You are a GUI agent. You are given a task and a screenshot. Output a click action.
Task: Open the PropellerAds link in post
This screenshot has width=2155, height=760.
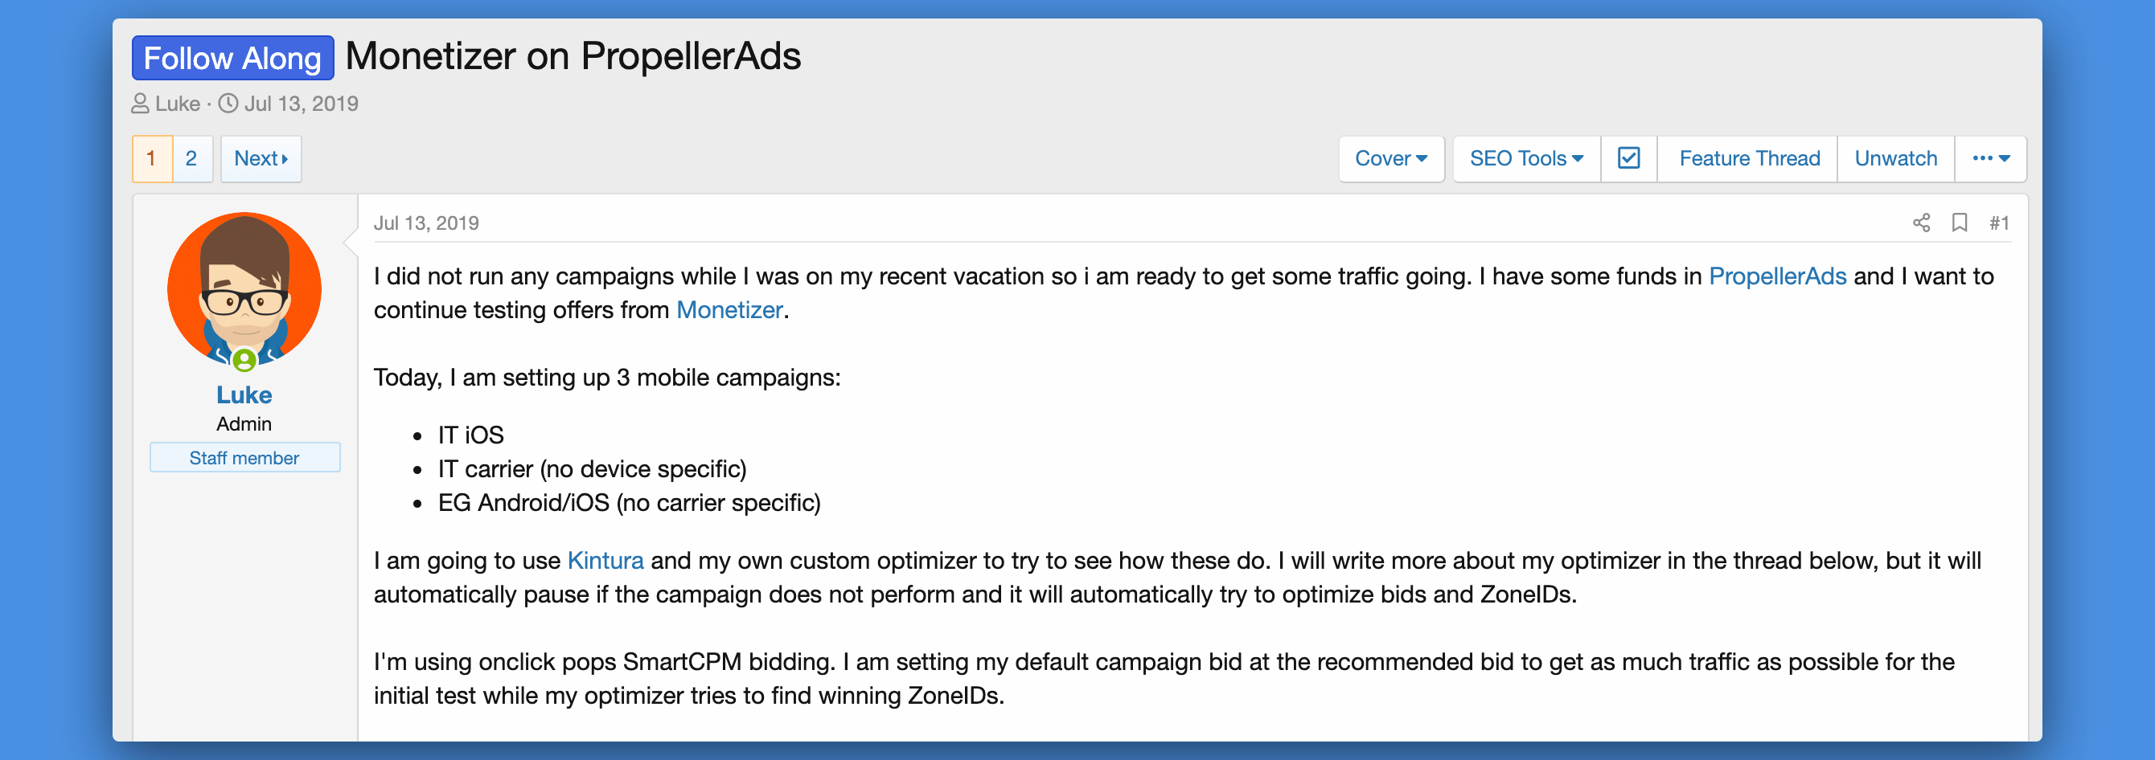1777,276
